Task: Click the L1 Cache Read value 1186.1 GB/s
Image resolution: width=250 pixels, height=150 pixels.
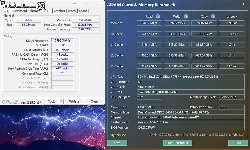Action: [x=149, y=45]
